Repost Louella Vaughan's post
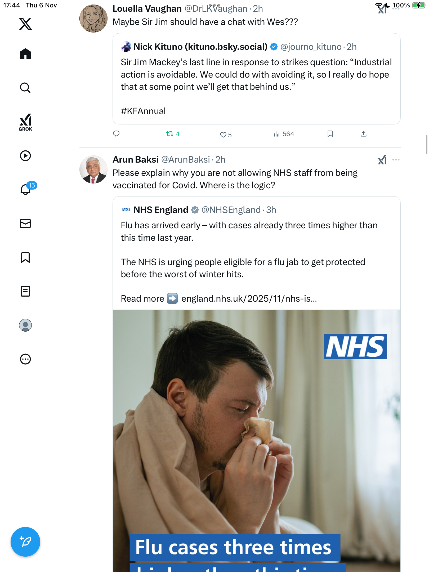 170,134
